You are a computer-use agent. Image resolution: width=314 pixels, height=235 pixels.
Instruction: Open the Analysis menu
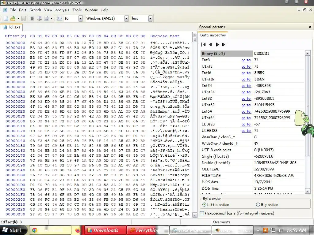click(62, 10)
